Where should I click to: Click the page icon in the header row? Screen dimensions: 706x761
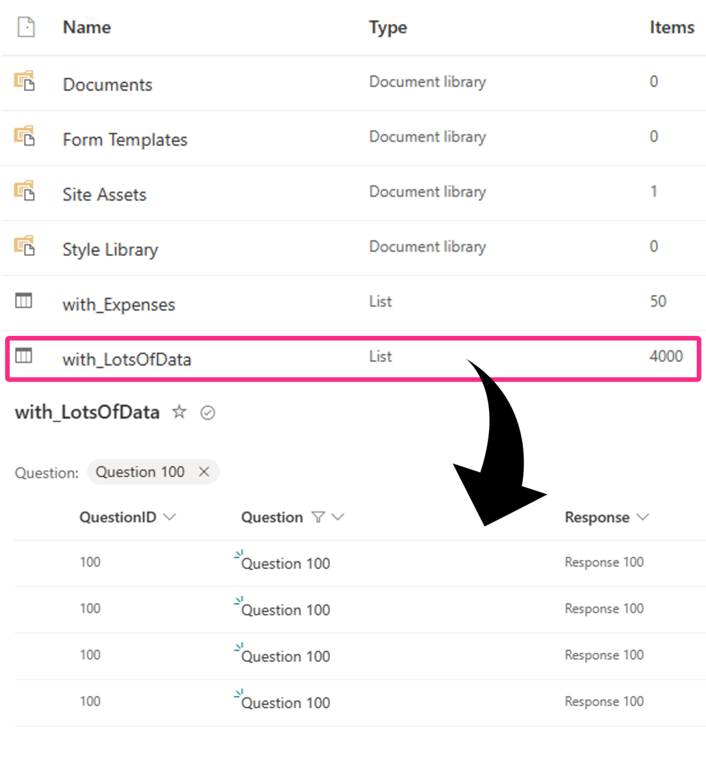25,27
